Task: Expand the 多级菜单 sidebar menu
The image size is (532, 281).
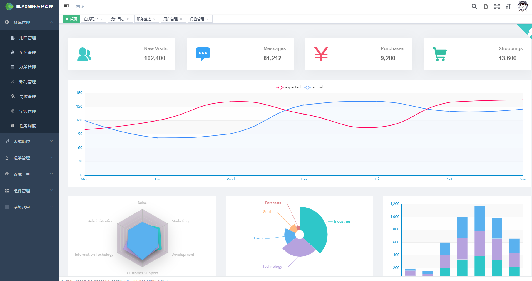Action: 29,207
